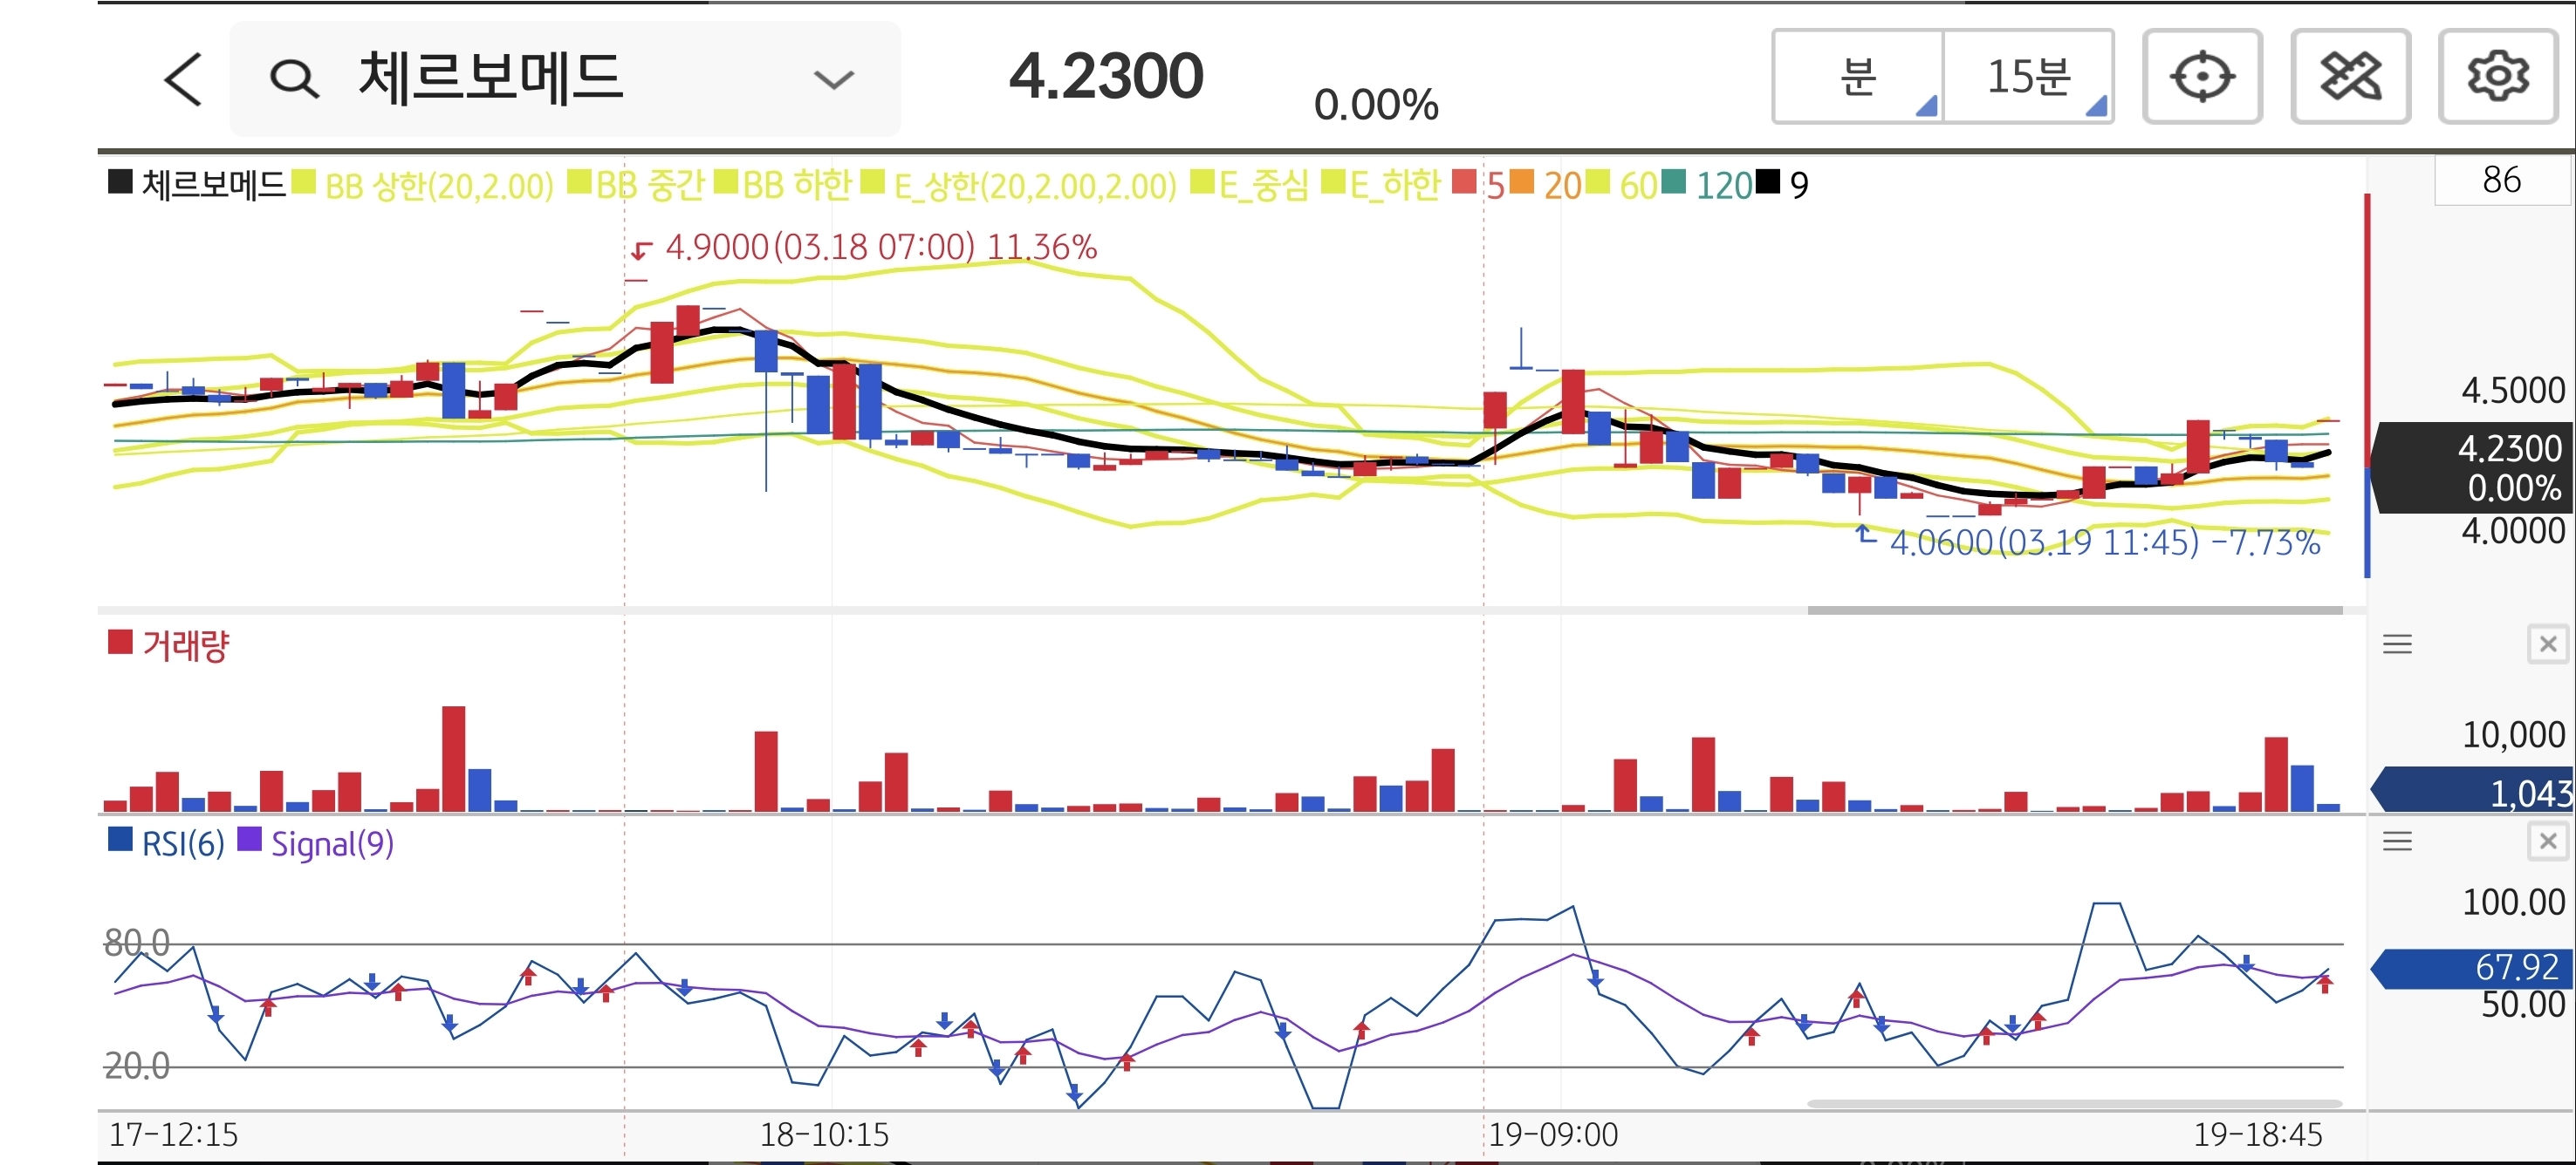This screenshot has height=1165, width=2576.
Task: Open the 분 chart type dropdown
Action: click(x=1858, y=77)
